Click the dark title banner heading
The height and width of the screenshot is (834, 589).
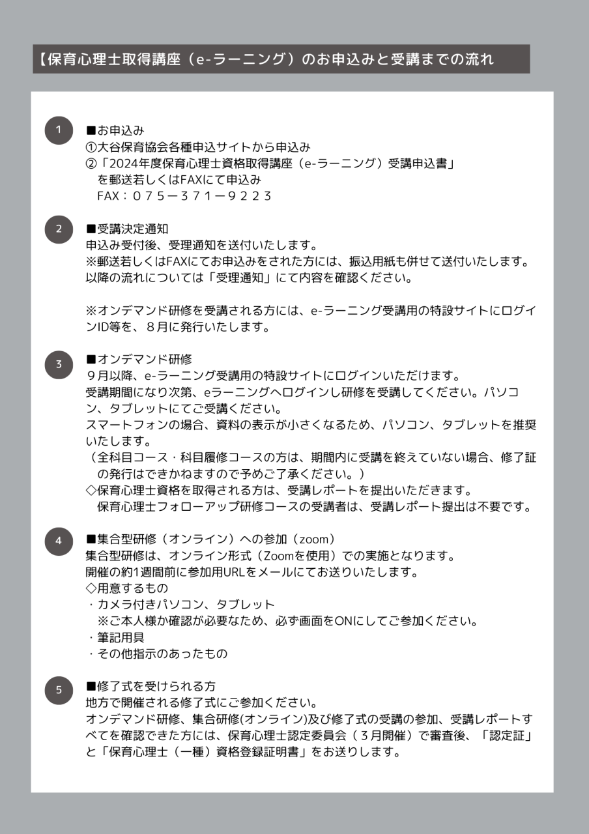(281, 59)
